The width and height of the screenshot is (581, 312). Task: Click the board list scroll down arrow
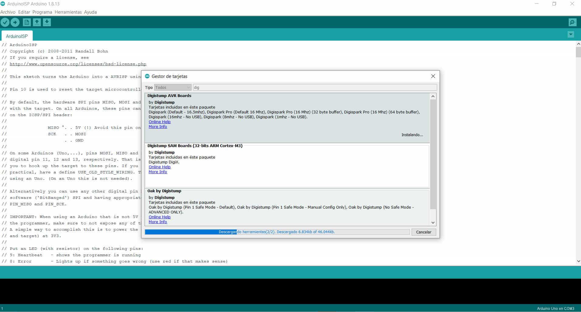433,223
